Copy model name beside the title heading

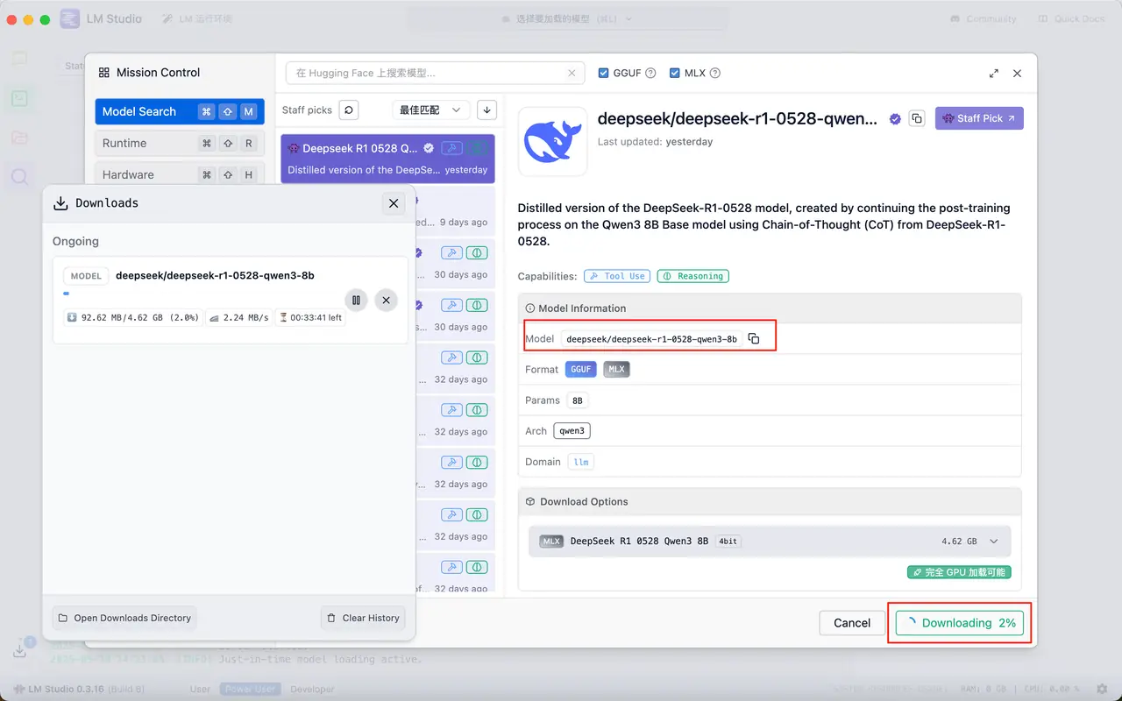(917, 118)
